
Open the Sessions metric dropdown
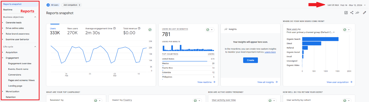pyautogui.click(x=55, y=100)
